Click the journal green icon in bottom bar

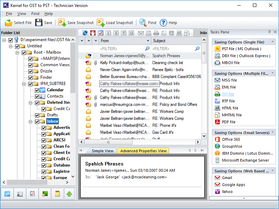(x=45, y=194)
